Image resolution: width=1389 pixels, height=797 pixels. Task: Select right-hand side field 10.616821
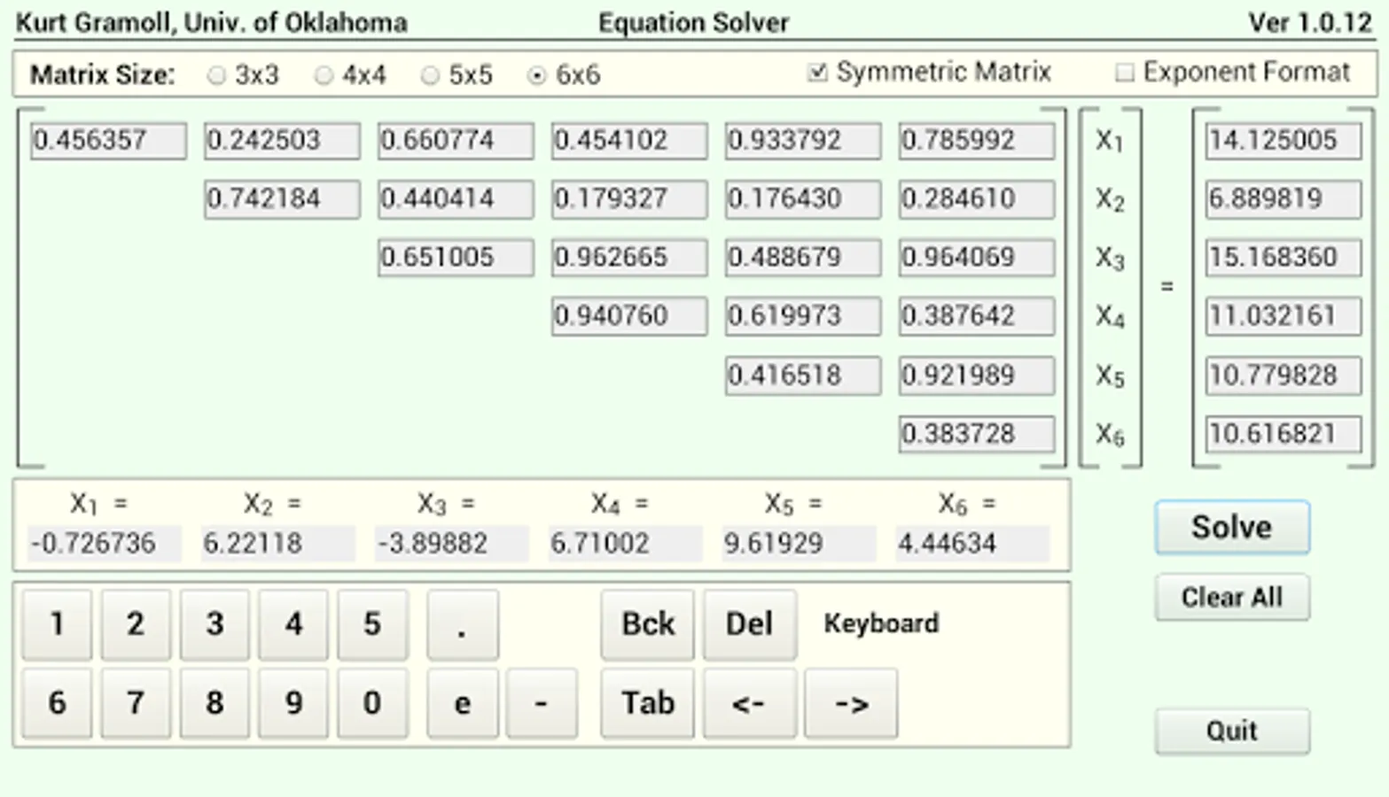click(x=1284, y=434)
